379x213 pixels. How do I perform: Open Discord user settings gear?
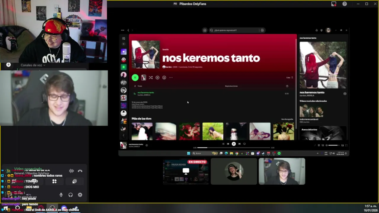tap(80, 195)
